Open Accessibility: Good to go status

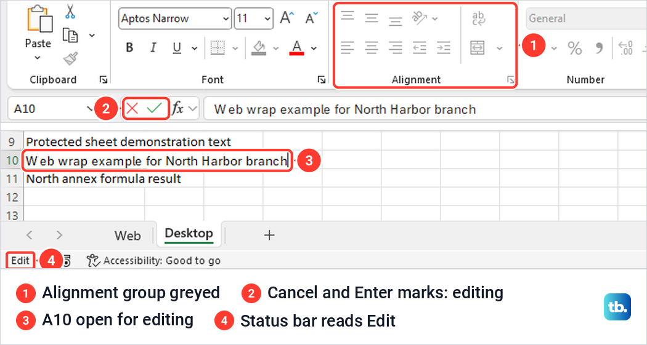(153, 261)
